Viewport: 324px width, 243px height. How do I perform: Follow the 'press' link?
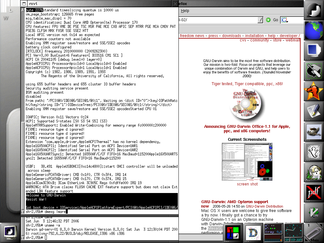(x=213, y=36)
